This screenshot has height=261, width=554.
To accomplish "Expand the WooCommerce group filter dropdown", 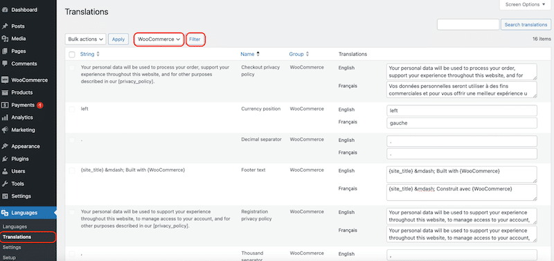I will click(x=159, y=39).
